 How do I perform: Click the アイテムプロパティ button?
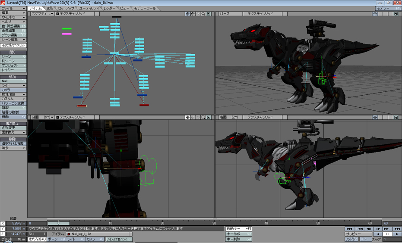tap(118, 239)
